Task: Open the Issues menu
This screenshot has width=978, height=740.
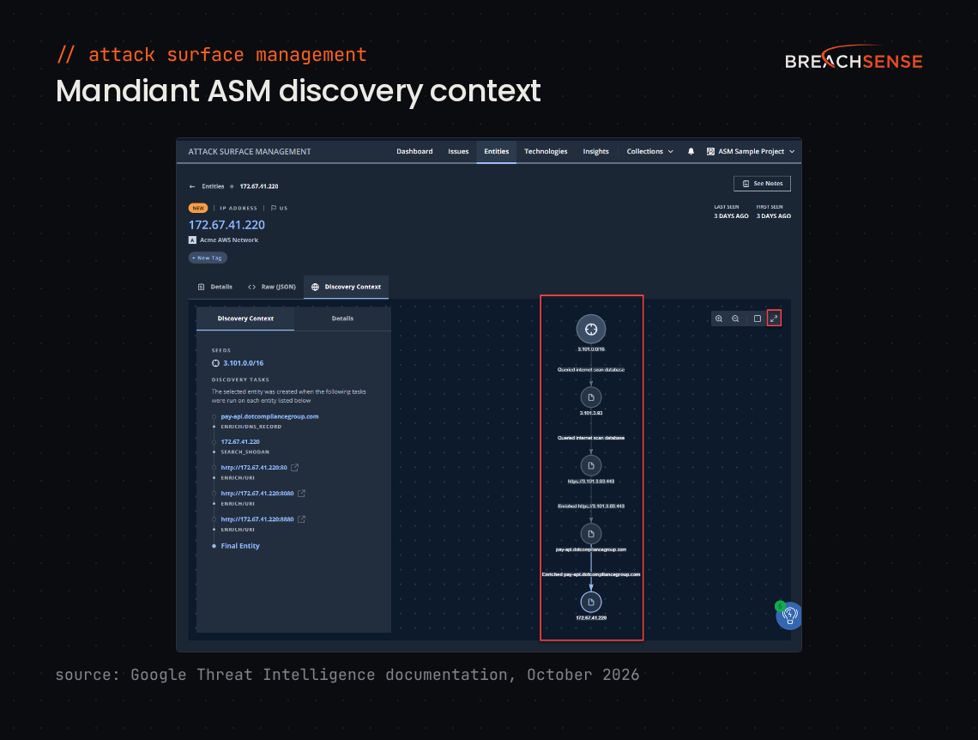Action: 458,152
